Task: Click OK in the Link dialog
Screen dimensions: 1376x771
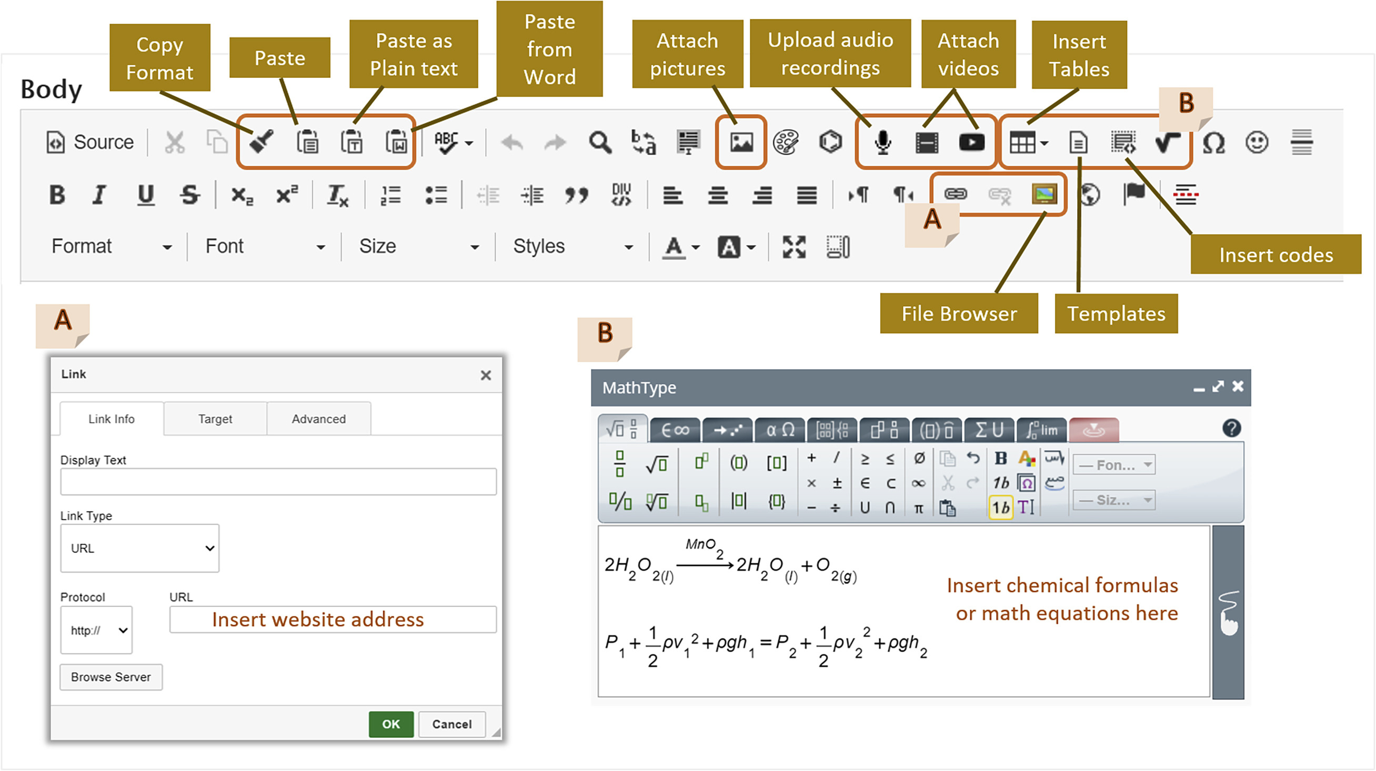Action: pyautogui.click(x=391, y=725)
